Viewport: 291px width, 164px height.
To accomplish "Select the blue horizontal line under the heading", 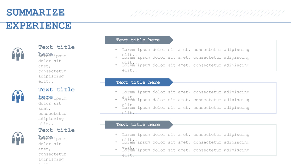I will 145,23.
